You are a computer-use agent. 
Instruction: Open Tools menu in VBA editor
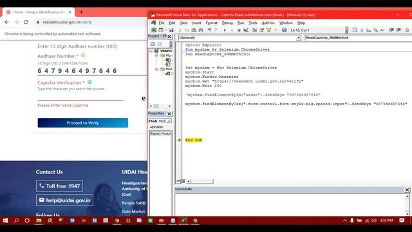coord(253,23)
